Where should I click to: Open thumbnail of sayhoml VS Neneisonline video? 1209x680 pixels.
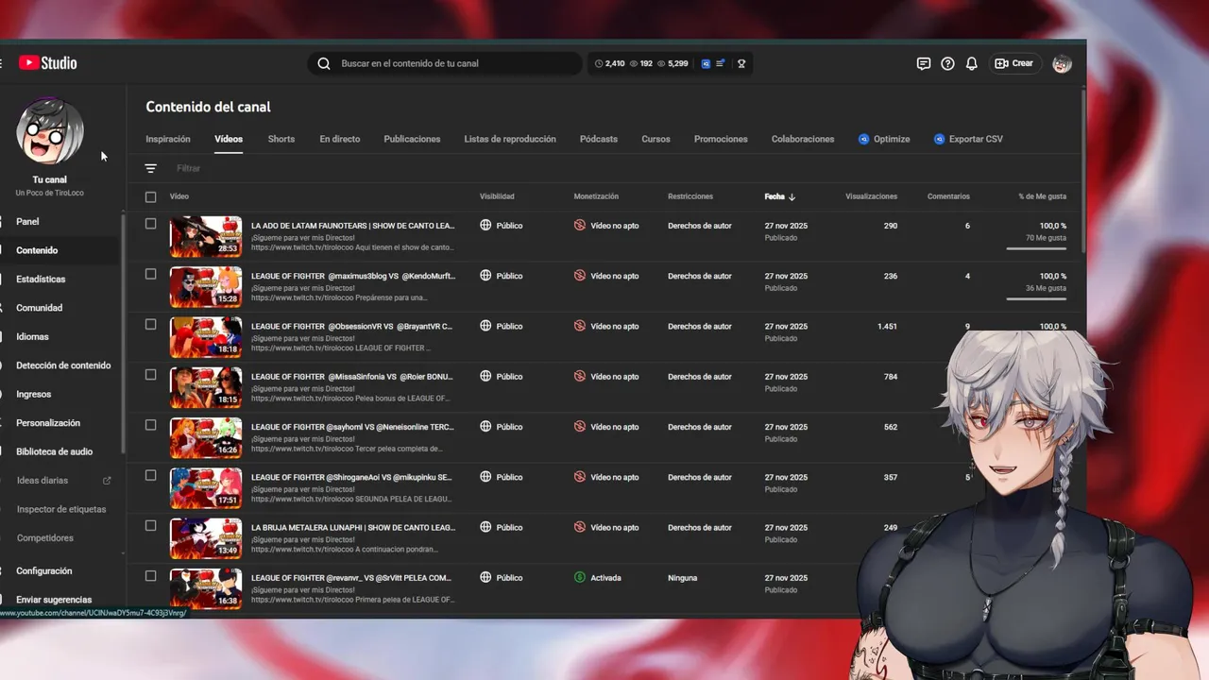pyautogui.click(x=206, y=438)
